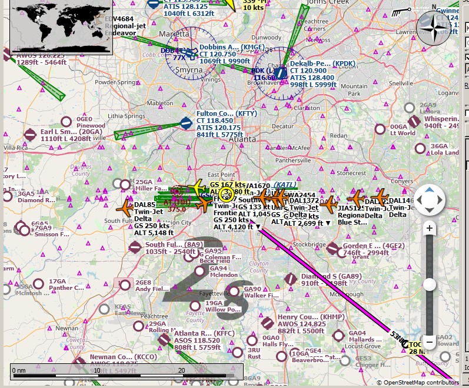Select the Diamond S GA89 airport symbol
Screen dimensions: 469x388
click(291, 279)
